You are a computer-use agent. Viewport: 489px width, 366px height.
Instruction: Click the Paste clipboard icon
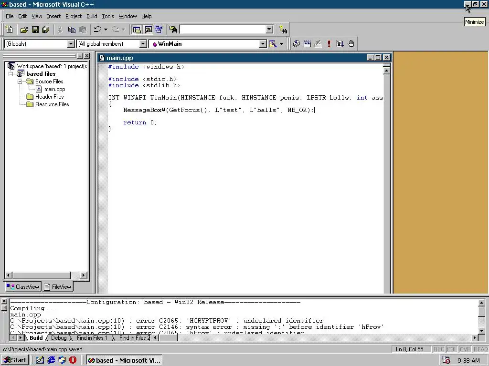(x=83, y=30)
